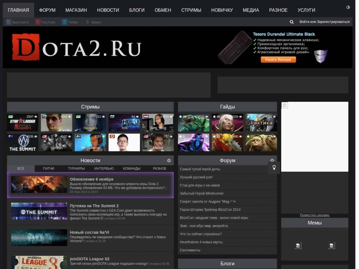359x269 pixels.
Task: Open Sing_Sing stream thumbnail
Action: coord(158,123)
